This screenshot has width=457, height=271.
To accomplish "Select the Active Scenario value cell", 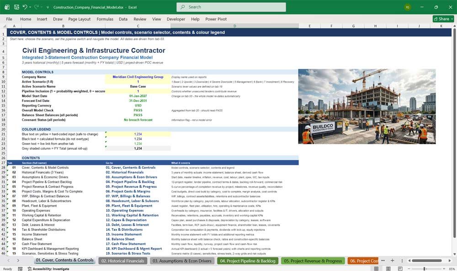I will coord(138,82).
